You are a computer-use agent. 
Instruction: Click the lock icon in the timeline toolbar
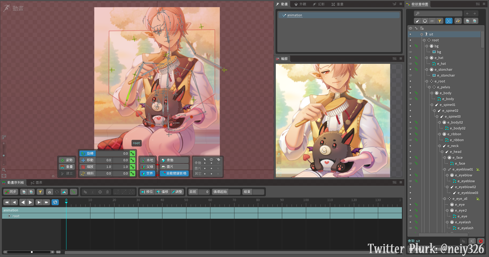pyautogui.click(x=49, y=192)
